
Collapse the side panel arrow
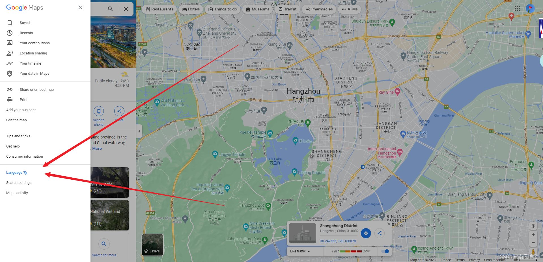139,131
